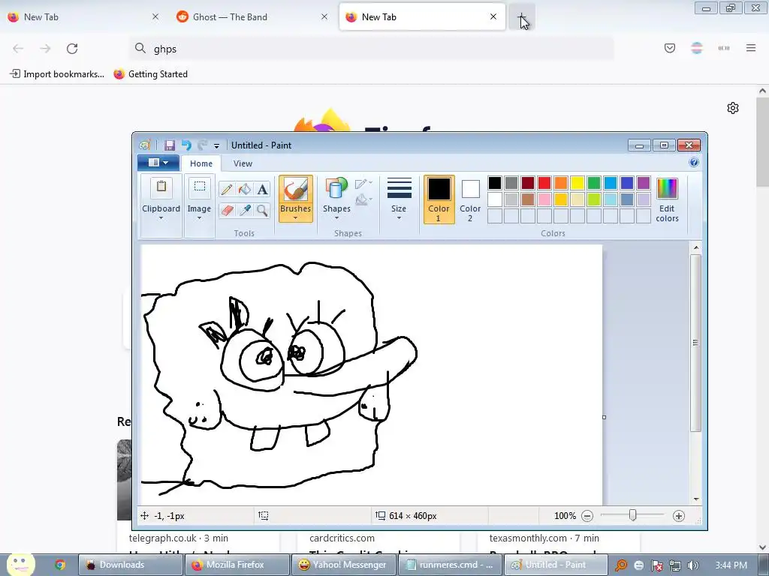Viewport: 769px width, 576px height.
Task: Expand the Clipboard dropdown
Action: [161, 218]
